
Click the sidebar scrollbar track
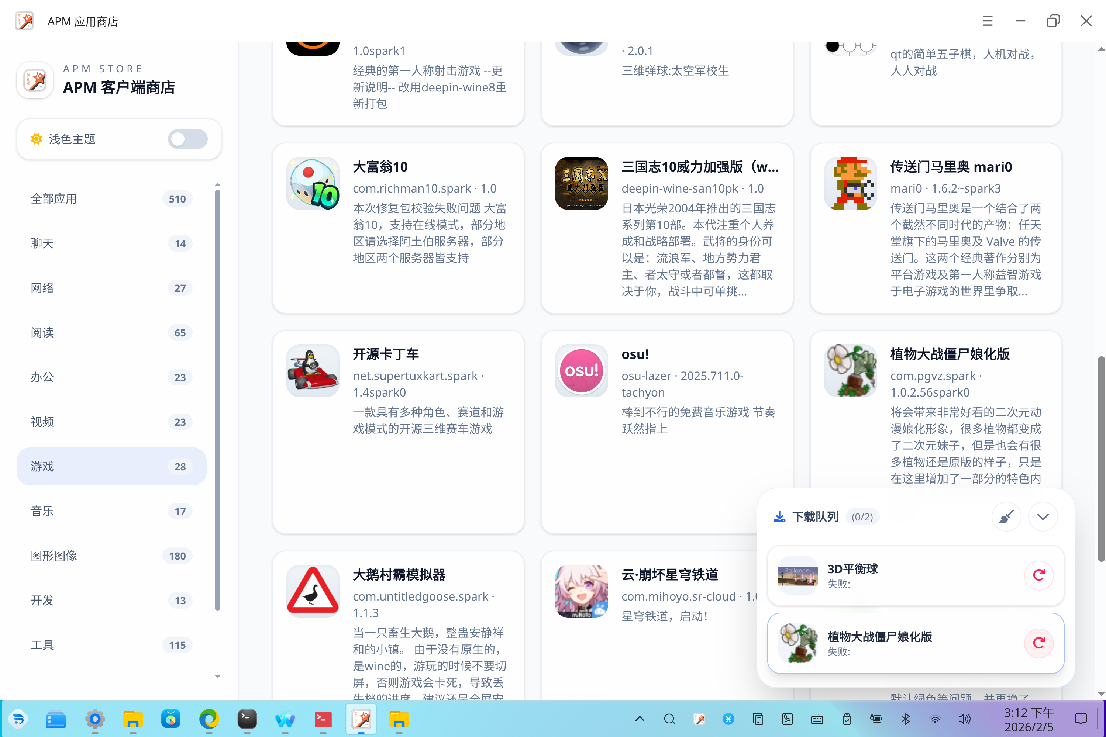point(217,423)
